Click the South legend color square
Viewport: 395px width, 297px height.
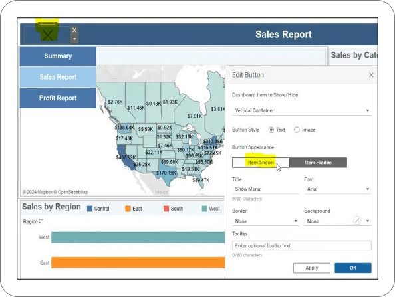tap(166, 209)
